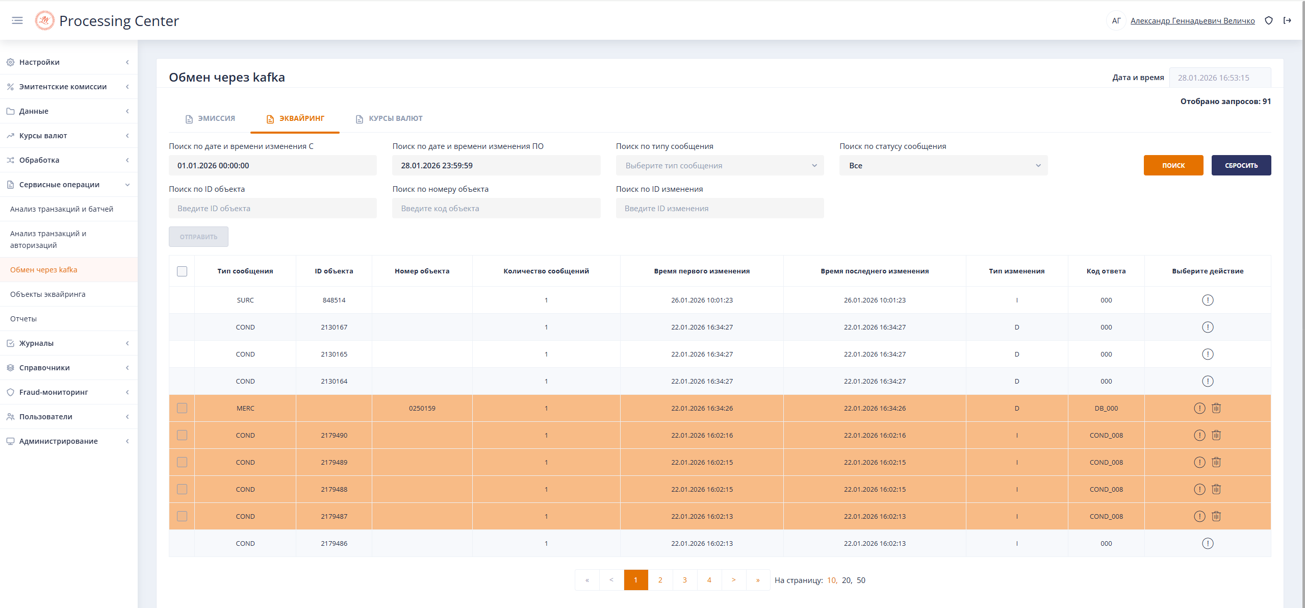Click the info icon for object 2179487
The image size is (1305, 608).
(x=1199, y=516)
